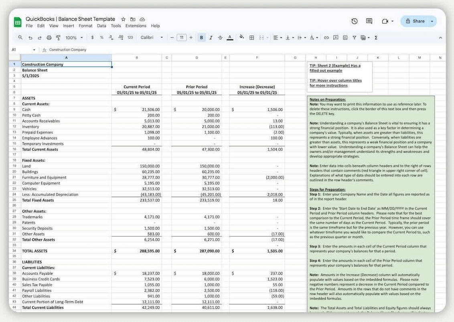Insert a chart
This screenshot has width=454, height=322.
345,38
